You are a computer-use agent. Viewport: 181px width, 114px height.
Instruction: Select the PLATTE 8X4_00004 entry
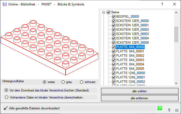(x=130, y=64)
